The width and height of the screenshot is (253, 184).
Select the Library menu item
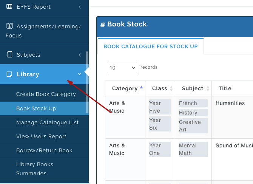44,74
